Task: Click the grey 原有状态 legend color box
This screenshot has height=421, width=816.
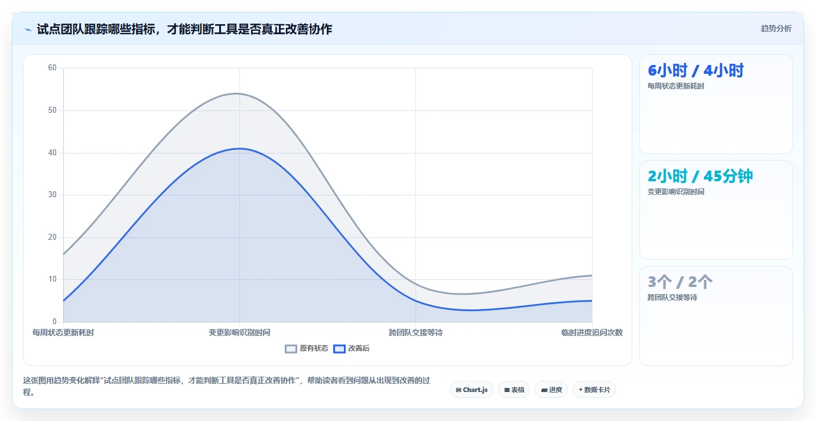Action: (x=291, y=348)
